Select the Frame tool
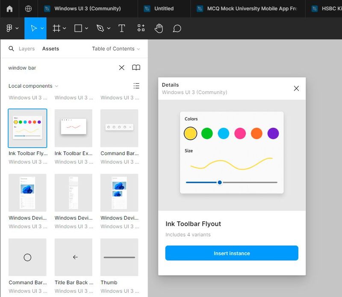 click(56, 28)
